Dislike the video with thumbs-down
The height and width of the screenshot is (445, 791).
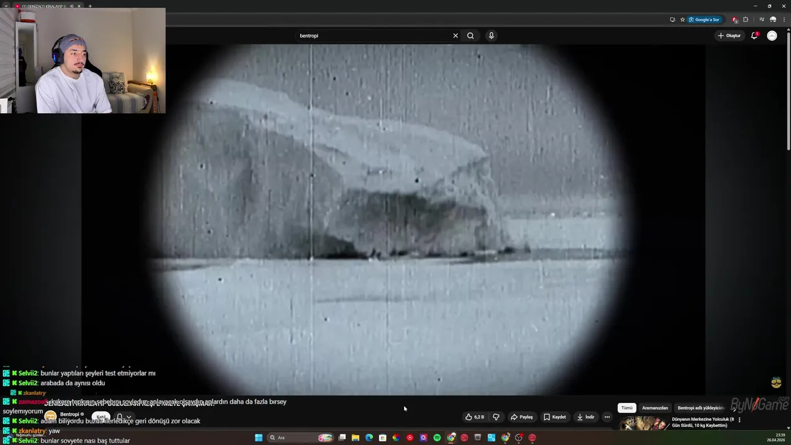(x=496, y=417)
